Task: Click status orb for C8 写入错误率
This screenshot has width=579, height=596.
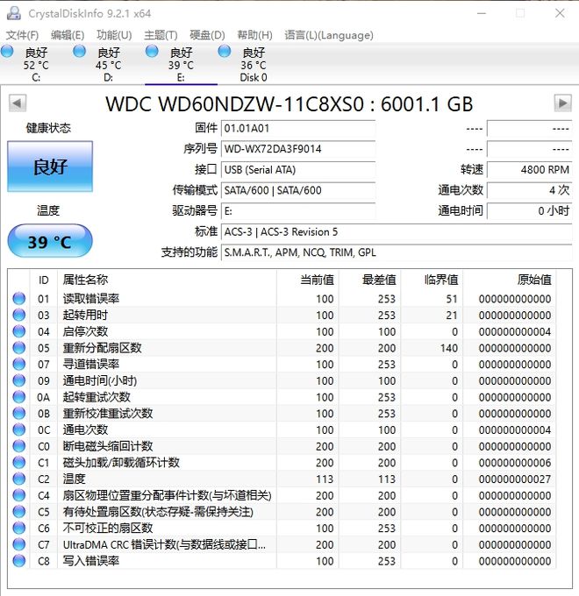Action: pyautogui.click(x=19, y=561)
